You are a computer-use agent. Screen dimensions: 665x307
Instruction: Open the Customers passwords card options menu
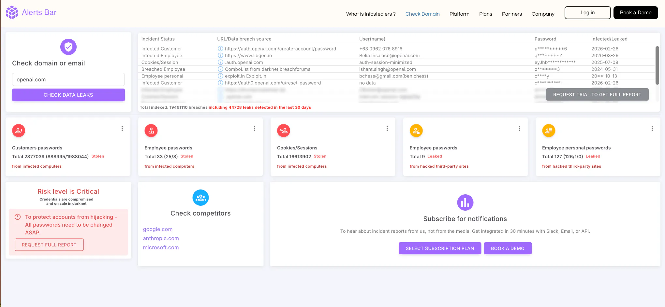tap(122, 128)
